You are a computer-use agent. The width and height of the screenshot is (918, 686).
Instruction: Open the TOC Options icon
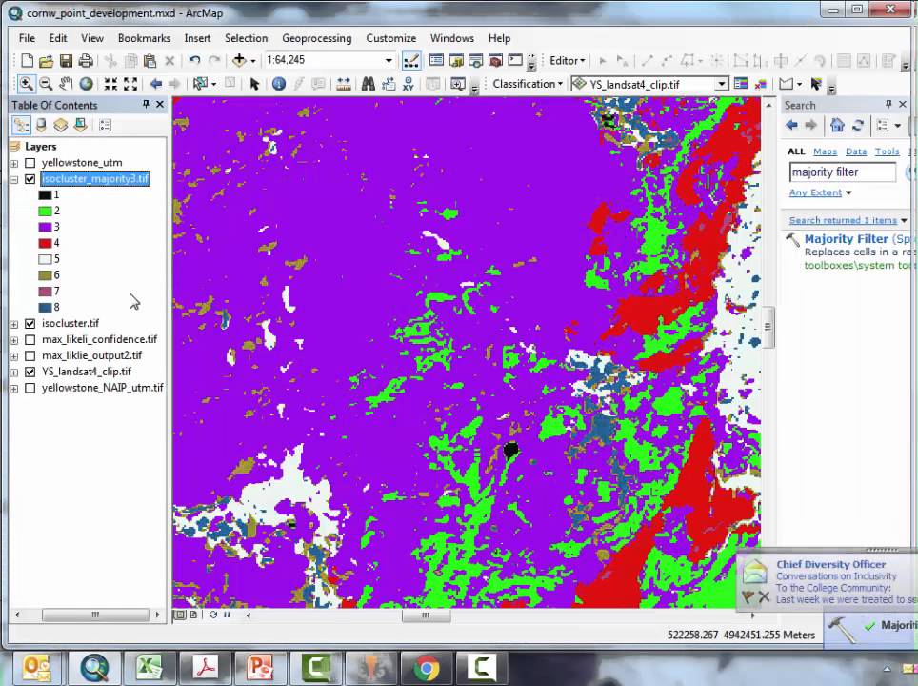click(106, 126)
